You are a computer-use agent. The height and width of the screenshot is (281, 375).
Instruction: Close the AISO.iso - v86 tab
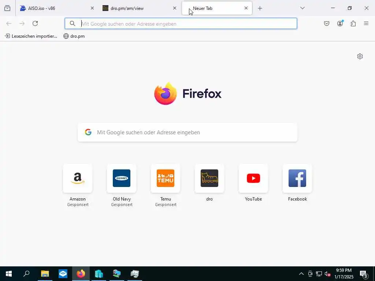coord(92,8)
